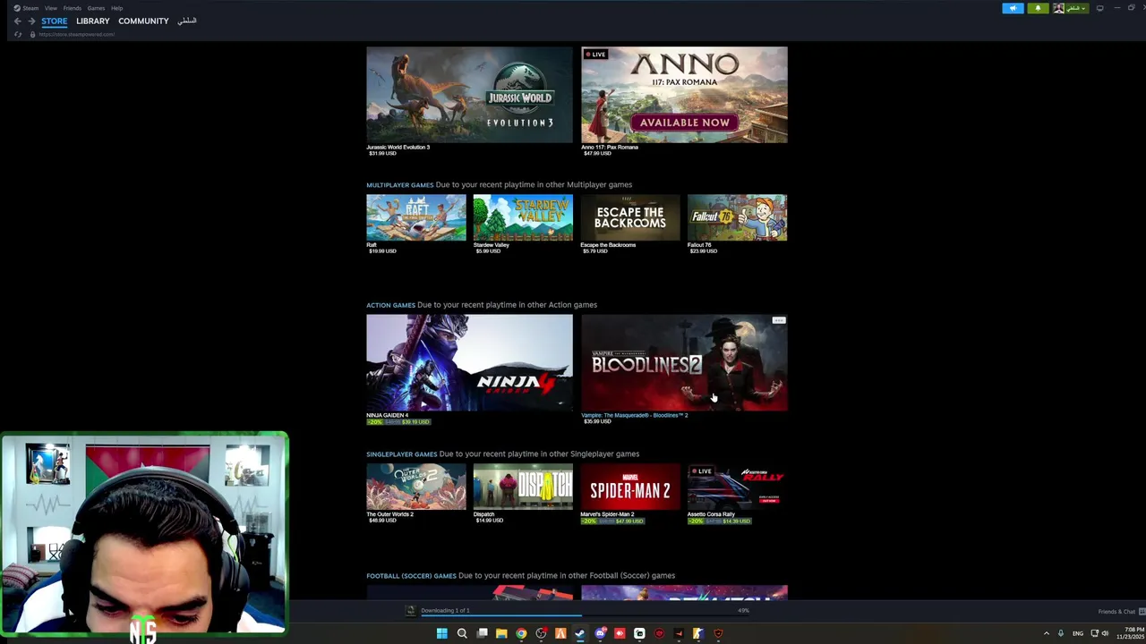This screenshot has width=1146, height=644.
Task: Open the Jurassic World Evolution 3 title link
Action: coord(398,147)
